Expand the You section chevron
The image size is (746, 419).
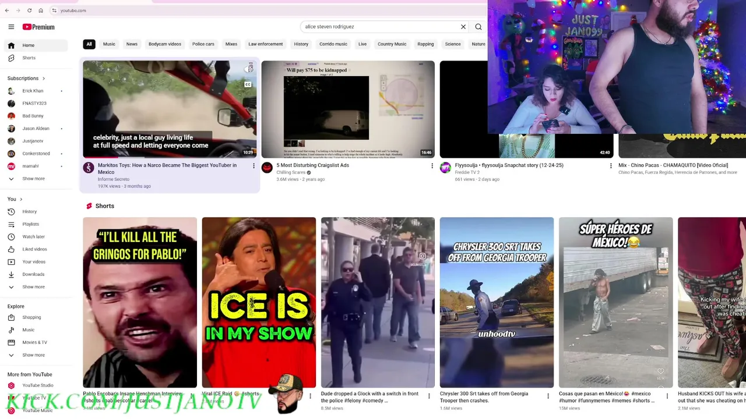pyautogui.click(x=21, y=199)
